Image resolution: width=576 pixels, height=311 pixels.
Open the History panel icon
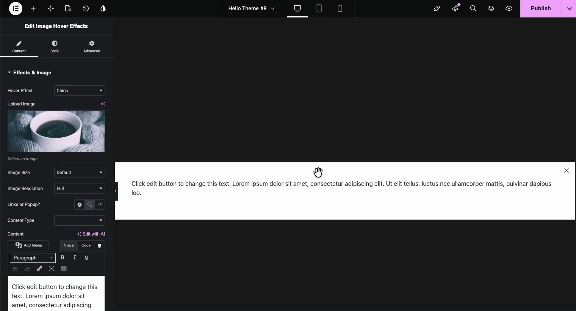(x=86, y=8)
